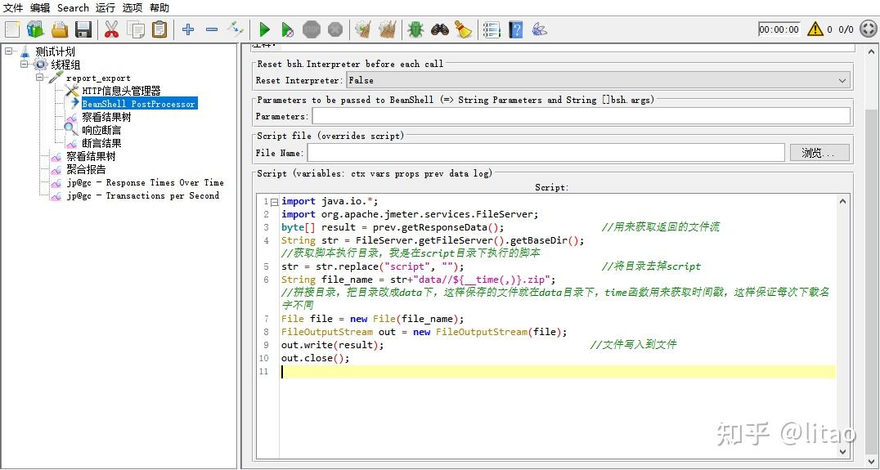Click the feather icon in toolbar
The width and height of the screenshot is (880, 470).
click(x=539, y=29)
